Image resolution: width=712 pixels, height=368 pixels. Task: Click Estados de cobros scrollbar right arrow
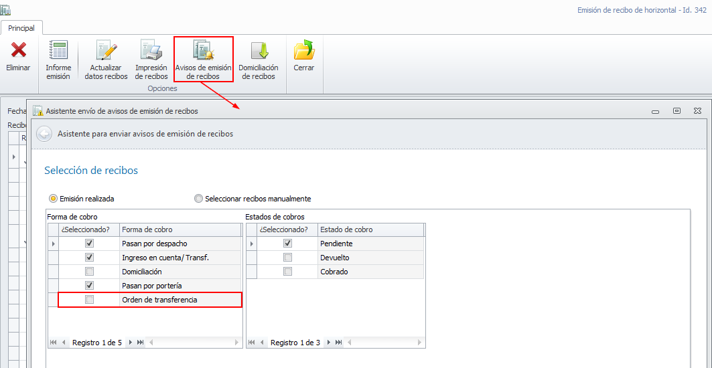tap(419, 342)
